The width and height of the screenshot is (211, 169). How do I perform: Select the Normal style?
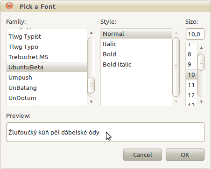pyautogui.click(x=136, y=34)
